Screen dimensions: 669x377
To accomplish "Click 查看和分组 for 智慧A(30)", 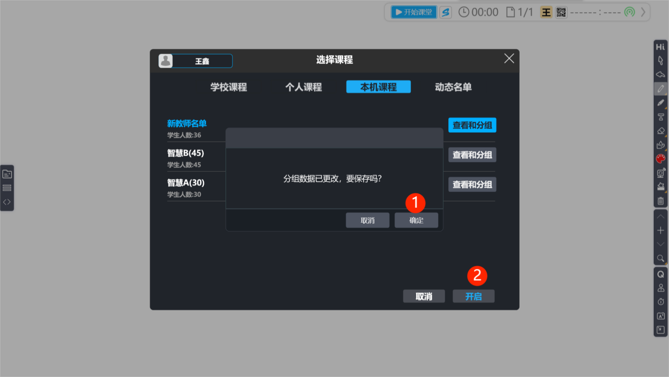I will click(x=472, y=185).
